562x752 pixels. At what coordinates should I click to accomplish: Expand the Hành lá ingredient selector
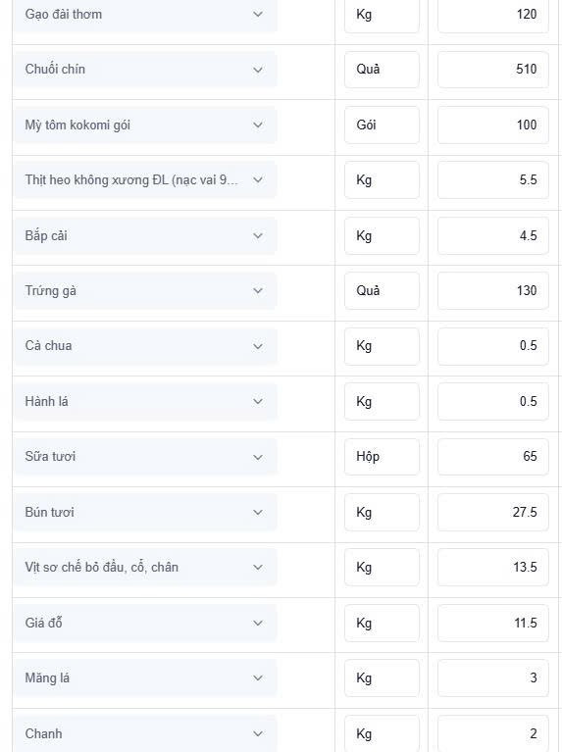click(x=144, y=401)
